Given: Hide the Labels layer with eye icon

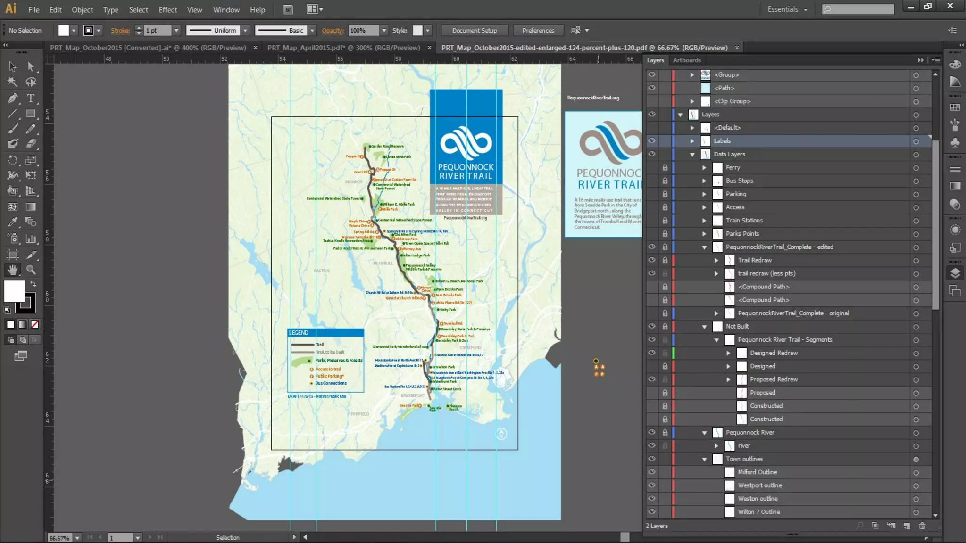Looking at the screenshot, I should pos(651,140).
